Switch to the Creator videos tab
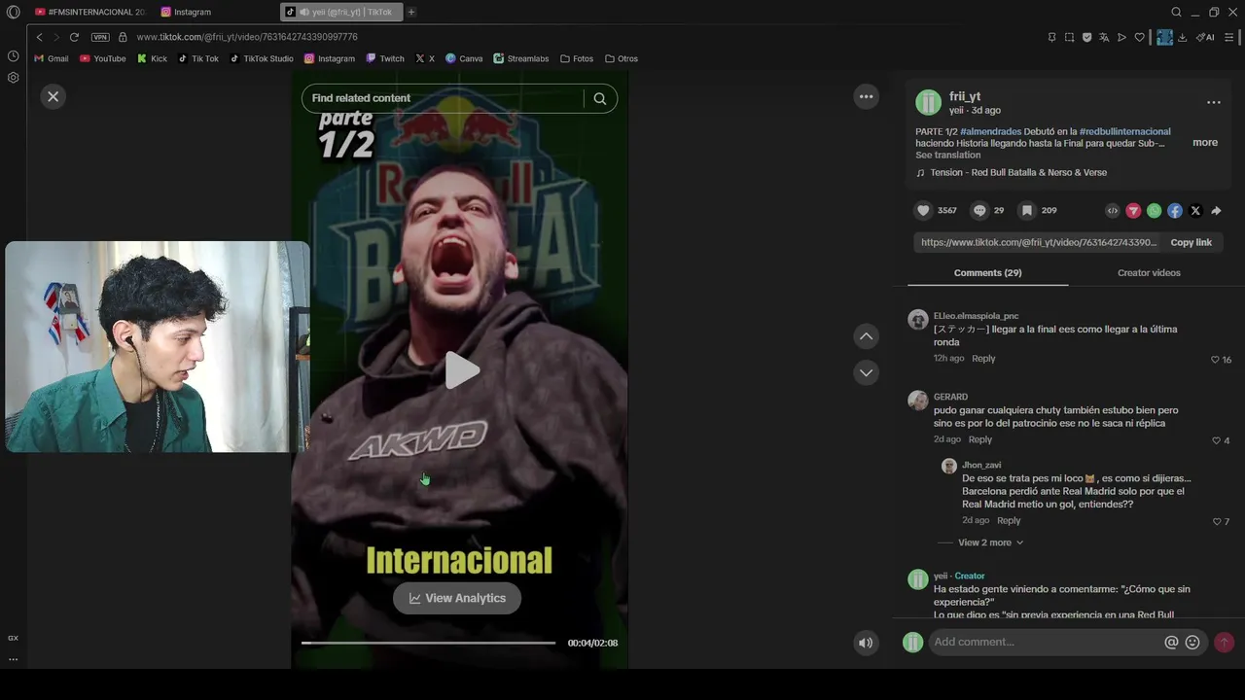This screenshot has height=700, width=1245. 1149,272
